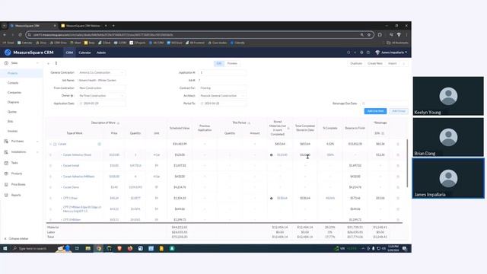The width and height of the screenshot is (487, 274).
Task: Open the Price Books sidebar icon
Action: pyautogui.click(x=6, y=184)
